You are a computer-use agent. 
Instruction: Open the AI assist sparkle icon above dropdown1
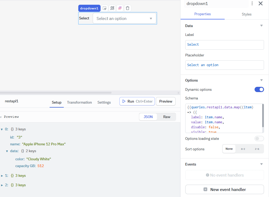coord(120,8)
